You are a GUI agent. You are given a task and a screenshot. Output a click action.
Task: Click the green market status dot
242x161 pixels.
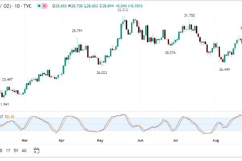coord(38,6)
